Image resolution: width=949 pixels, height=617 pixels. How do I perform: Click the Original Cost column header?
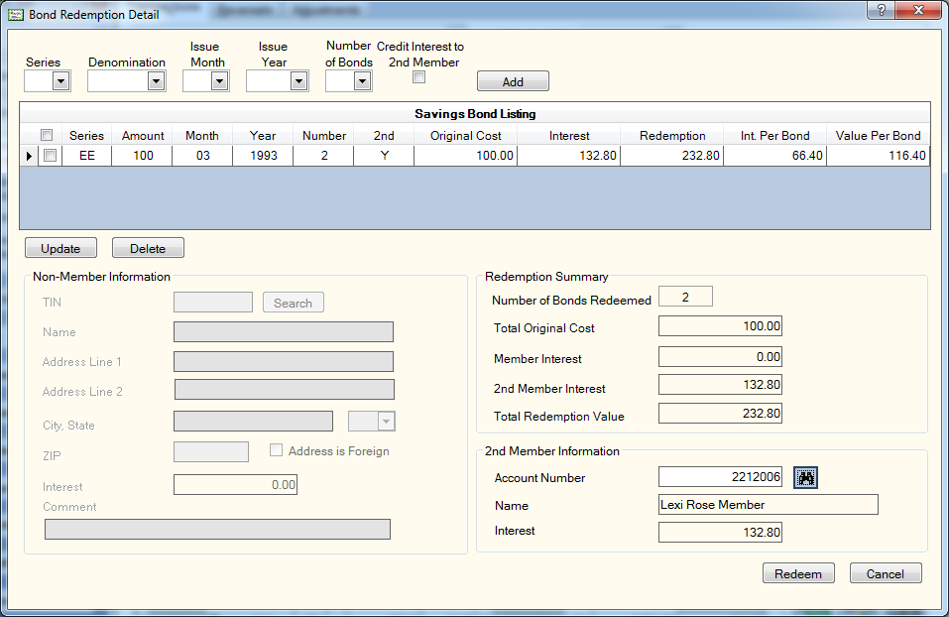466,135
